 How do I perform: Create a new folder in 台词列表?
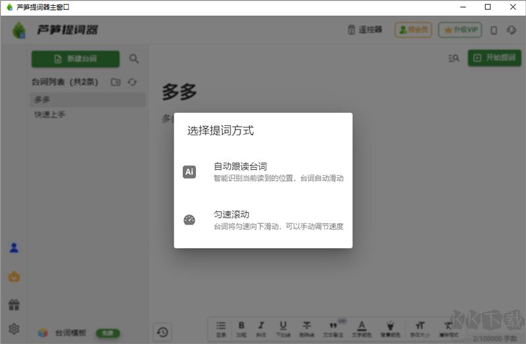pyautogui.click(x=116, y=81)
